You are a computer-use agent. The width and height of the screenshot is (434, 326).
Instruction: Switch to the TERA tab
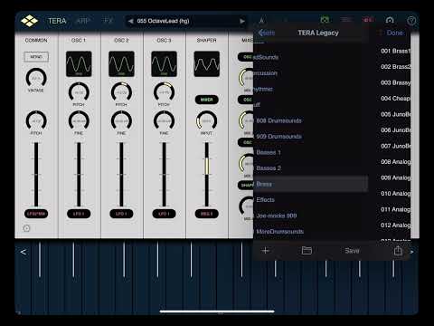pos(57,21)
